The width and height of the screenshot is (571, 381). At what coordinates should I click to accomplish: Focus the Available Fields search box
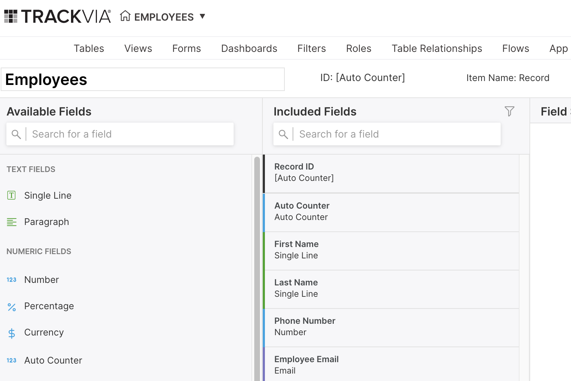[x=120, y=134]
